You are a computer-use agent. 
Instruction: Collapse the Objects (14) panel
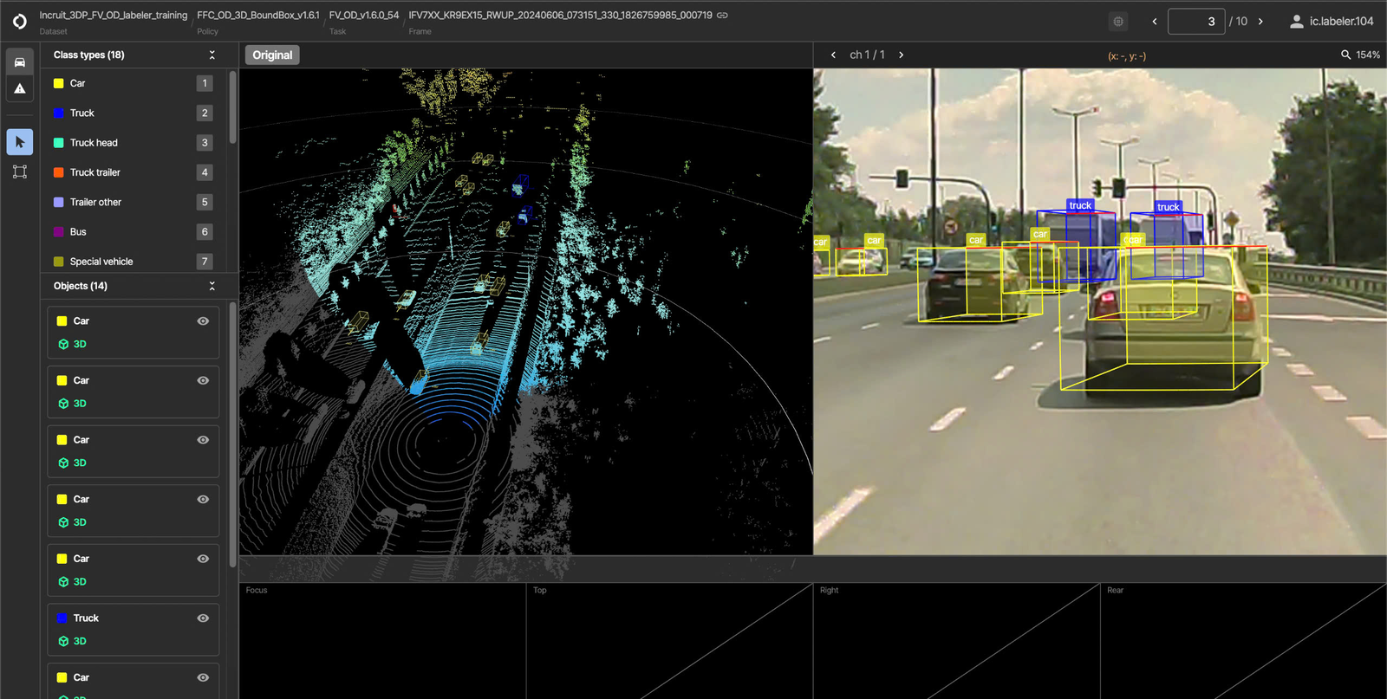[212, 286]
